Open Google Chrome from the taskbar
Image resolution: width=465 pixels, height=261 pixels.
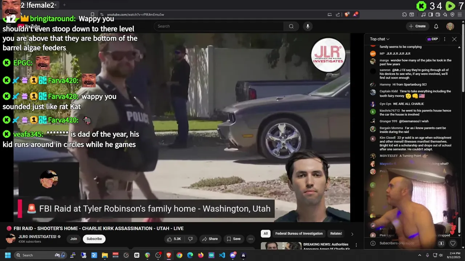tap(179, 255)
